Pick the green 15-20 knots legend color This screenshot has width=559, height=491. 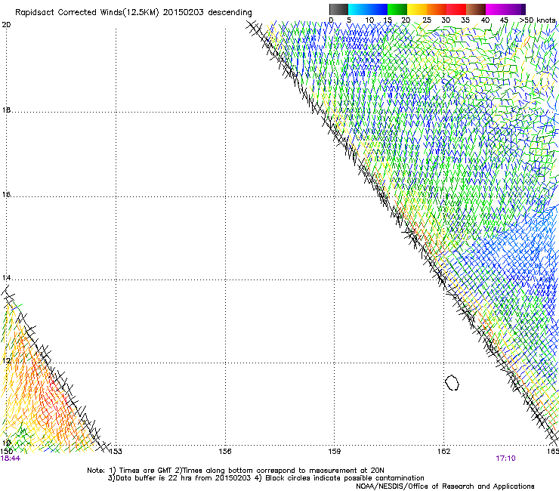(397, 9)
